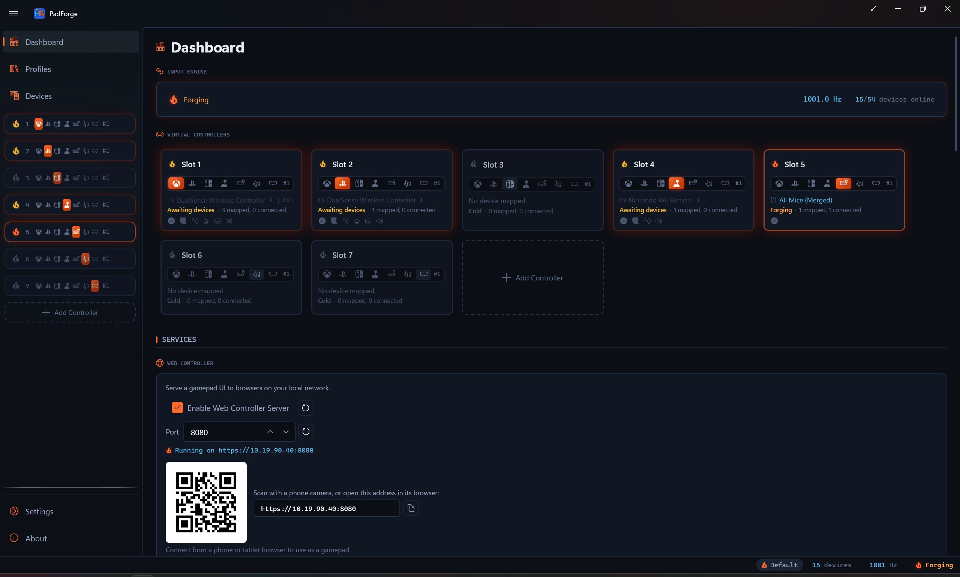
Task: Click the alarm light icon in Slot 2 card
Action: pyautogui.click(x=357, y=221)
